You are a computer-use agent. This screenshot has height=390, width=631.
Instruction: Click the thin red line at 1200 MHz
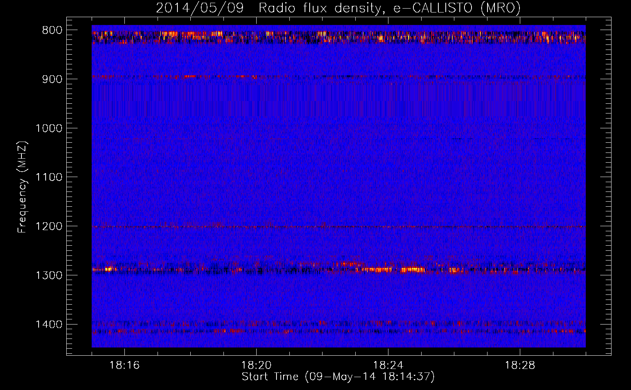339,227
